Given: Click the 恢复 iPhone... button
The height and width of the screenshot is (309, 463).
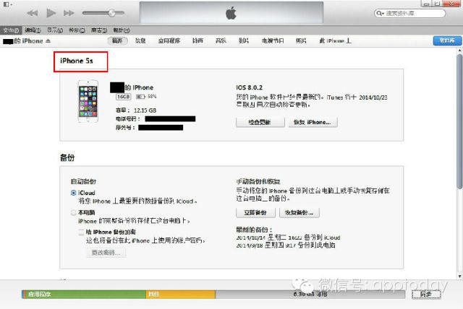Looking at the screenshot, I should (x=313, y=122).
